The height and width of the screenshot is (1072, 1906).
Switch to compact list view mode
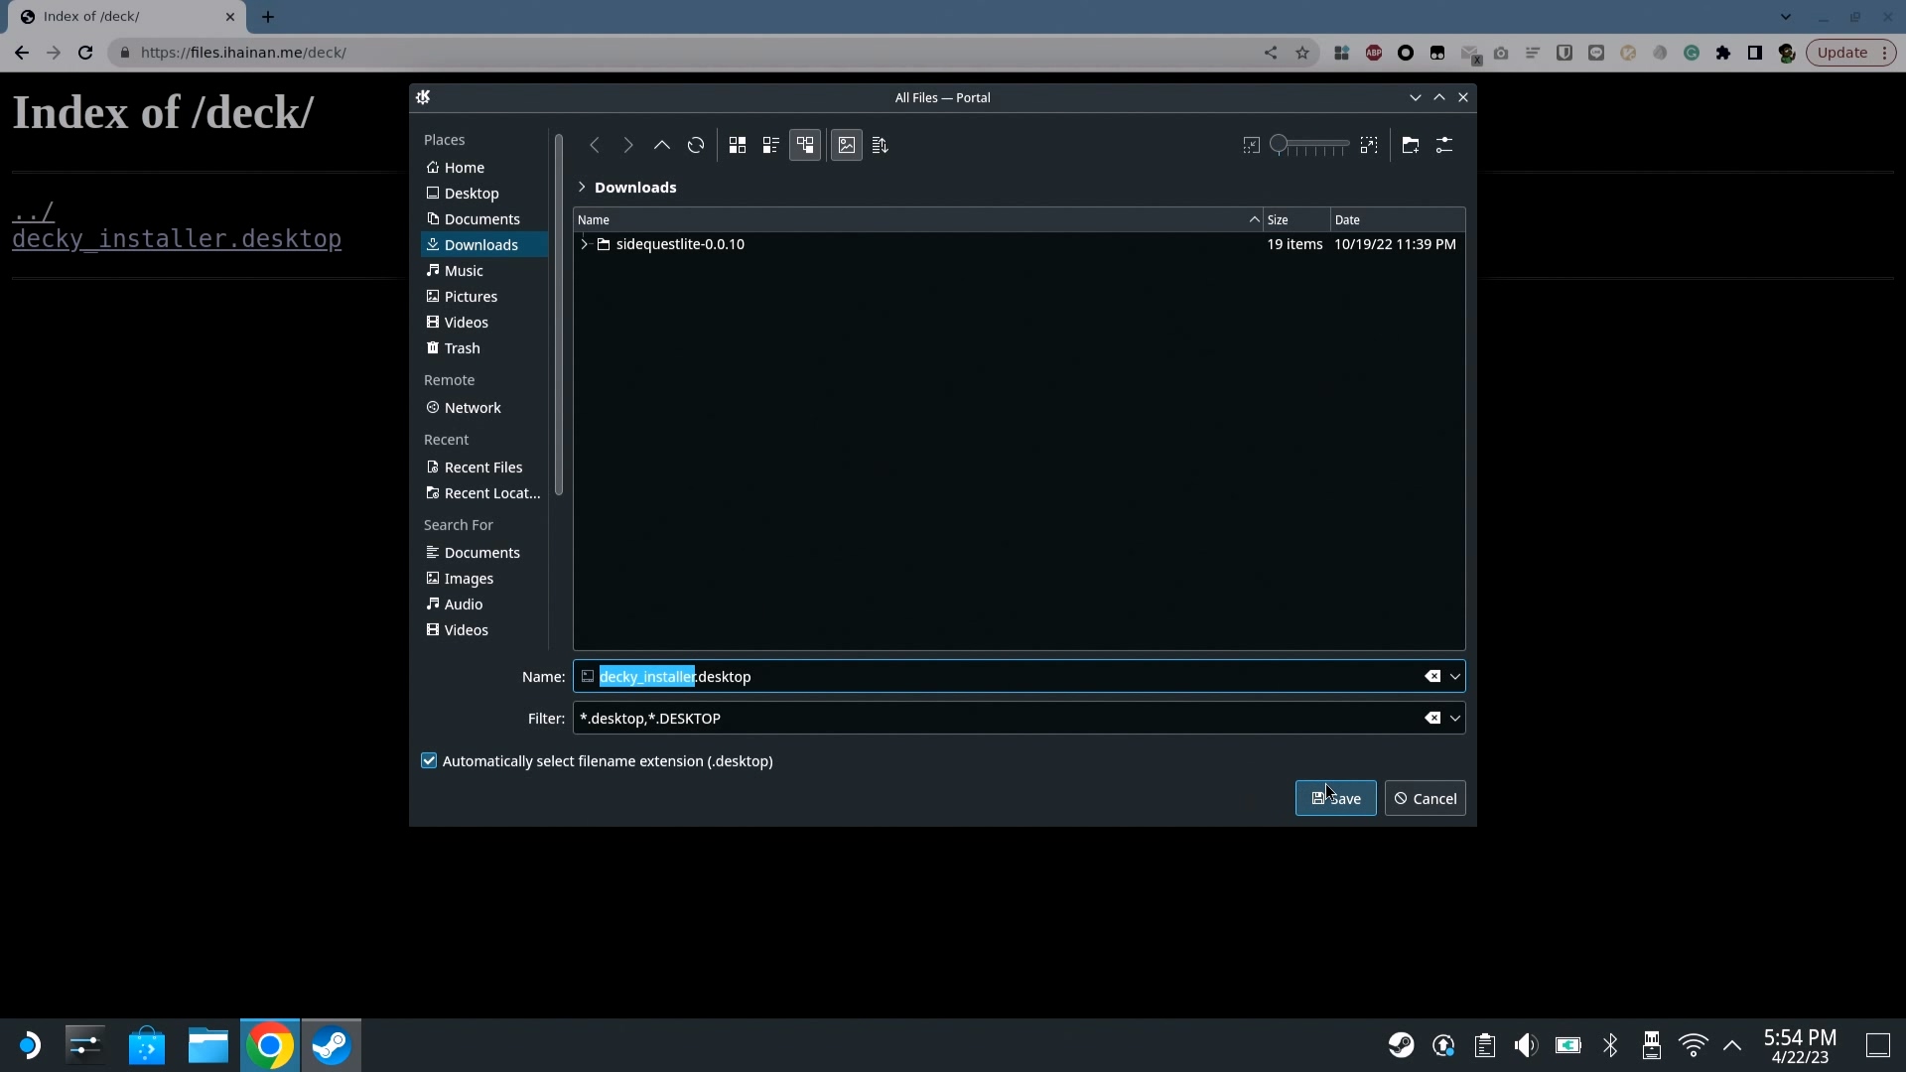[x=771, y=145]
